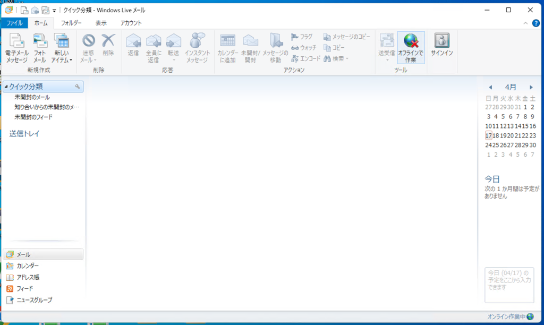Select date 23 in the calendar

click(x=532, y=135)
